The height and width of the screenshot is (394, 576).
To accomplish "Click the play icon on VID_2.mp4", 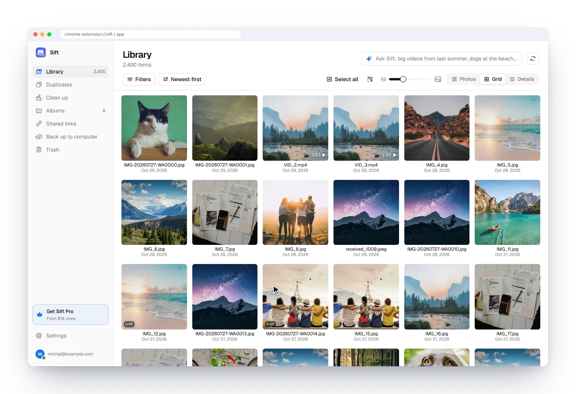I will (x=324, y=155).
